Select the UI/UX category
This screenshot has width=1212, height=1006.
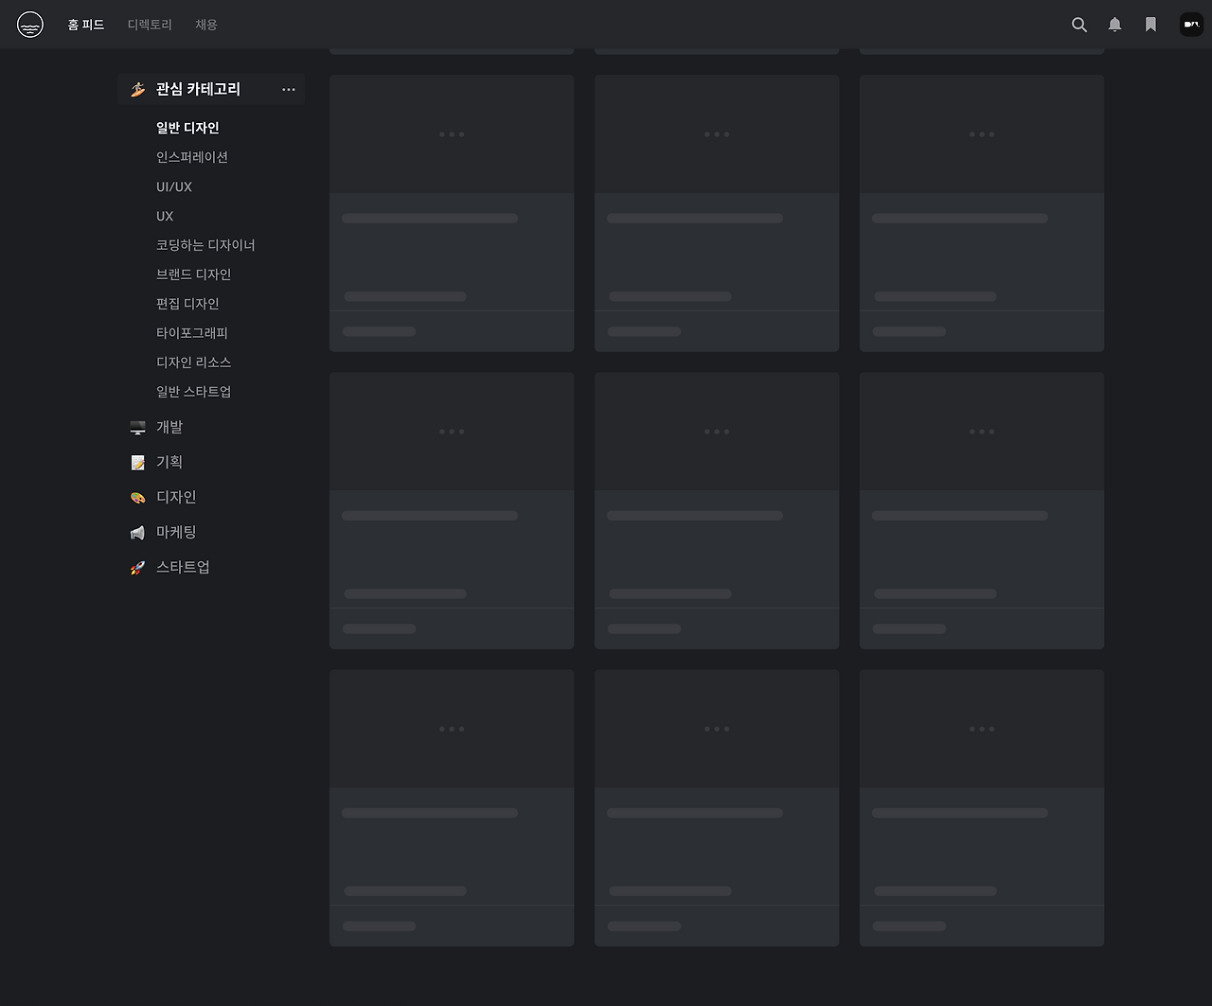click(x=174, y=186)
